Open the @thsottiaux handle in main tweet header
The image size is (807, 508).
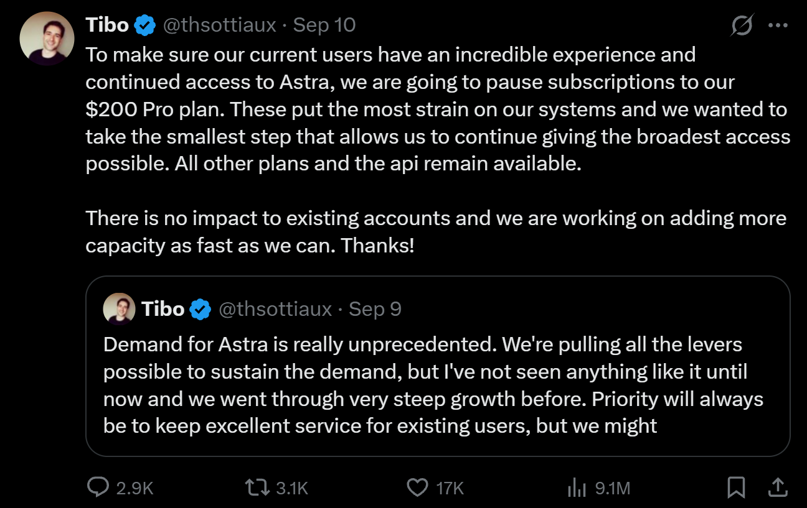coord(219,25)
